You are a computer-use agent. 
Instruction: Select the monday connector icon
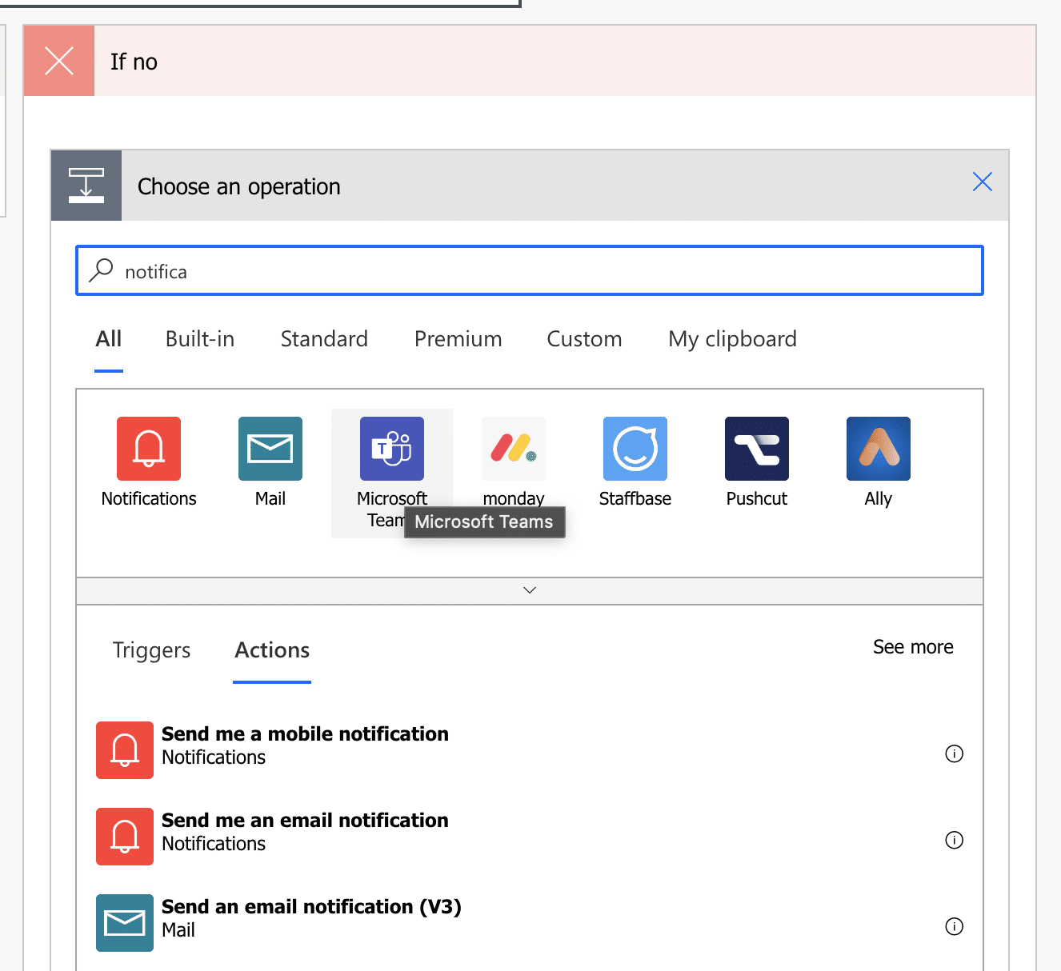514,449
